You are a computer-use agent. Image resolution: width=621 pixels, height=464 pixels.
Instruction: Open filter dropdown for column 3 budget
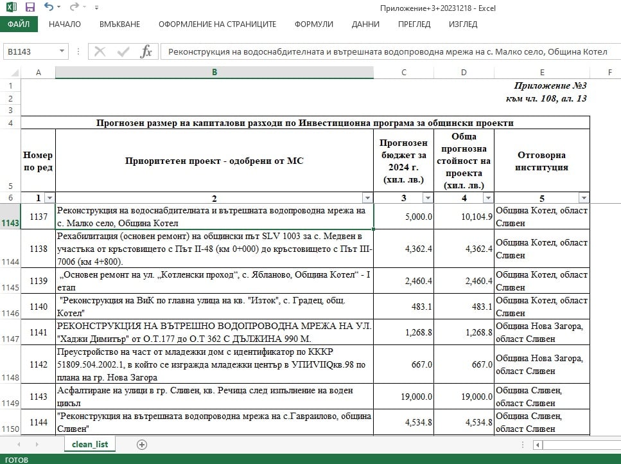428,198
